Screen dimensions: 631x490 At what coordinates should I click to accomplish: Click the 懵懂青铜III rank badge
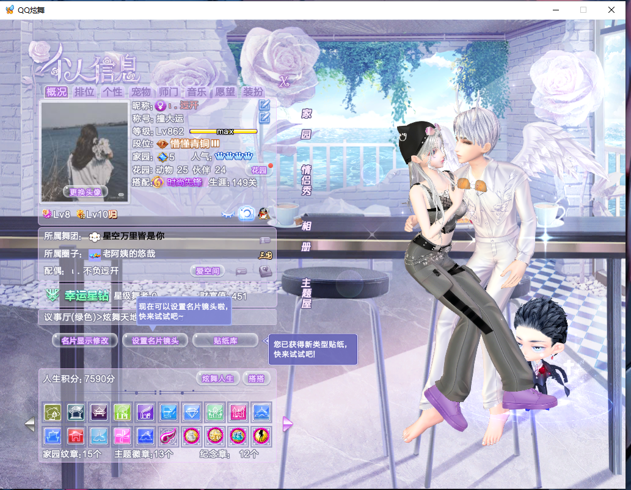coord(188,144)
